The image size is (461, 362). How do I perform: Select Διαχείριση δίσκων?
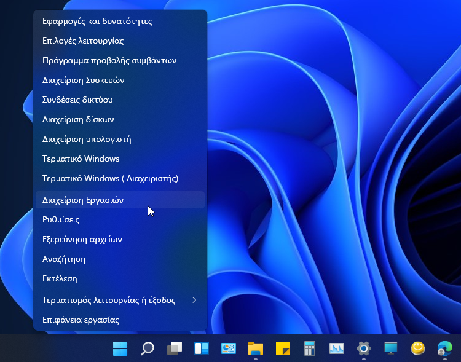click(x=120, y=120)
